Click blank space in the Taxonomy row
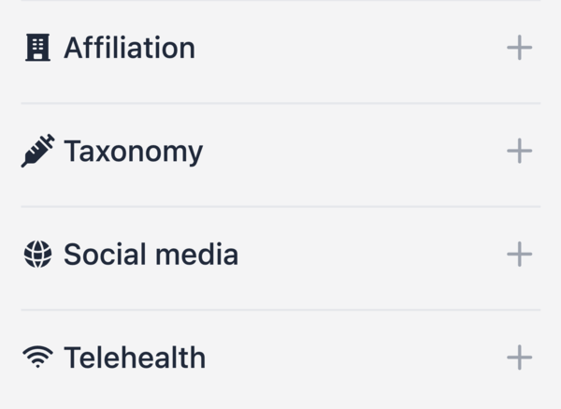Image resolution: width=561 pixels, height=409 pixels. tap(354, 151)
